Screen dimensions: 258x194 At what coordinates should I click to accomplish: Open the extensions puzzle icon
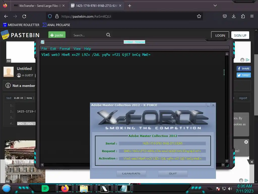pyautogui.click(x=243, y=16)
